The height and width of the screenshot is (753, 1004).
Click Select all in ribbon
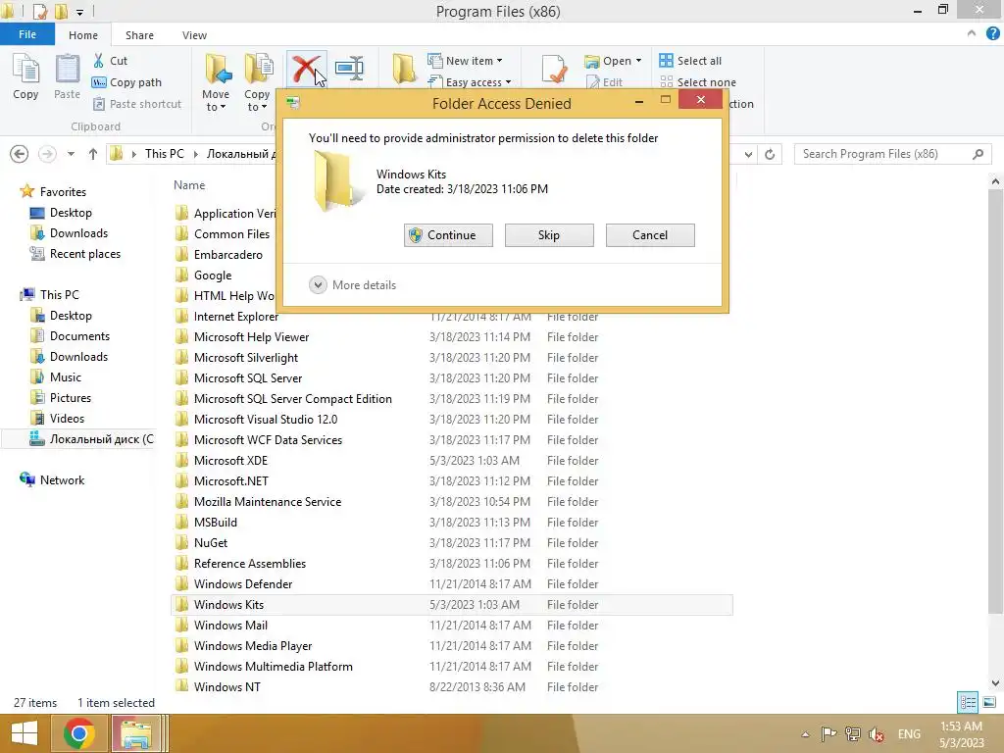pyautogui.click(x=690, y=61)
